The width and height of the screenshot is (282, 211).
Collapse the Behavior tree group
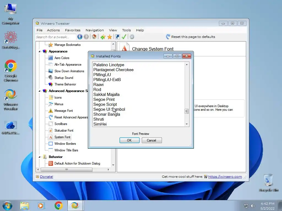39,157
